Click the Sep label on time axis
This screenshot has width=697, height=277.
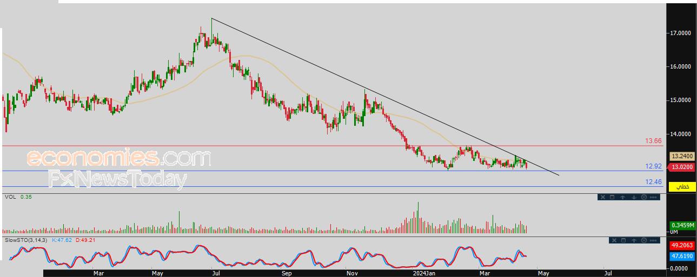coord(287,273)
